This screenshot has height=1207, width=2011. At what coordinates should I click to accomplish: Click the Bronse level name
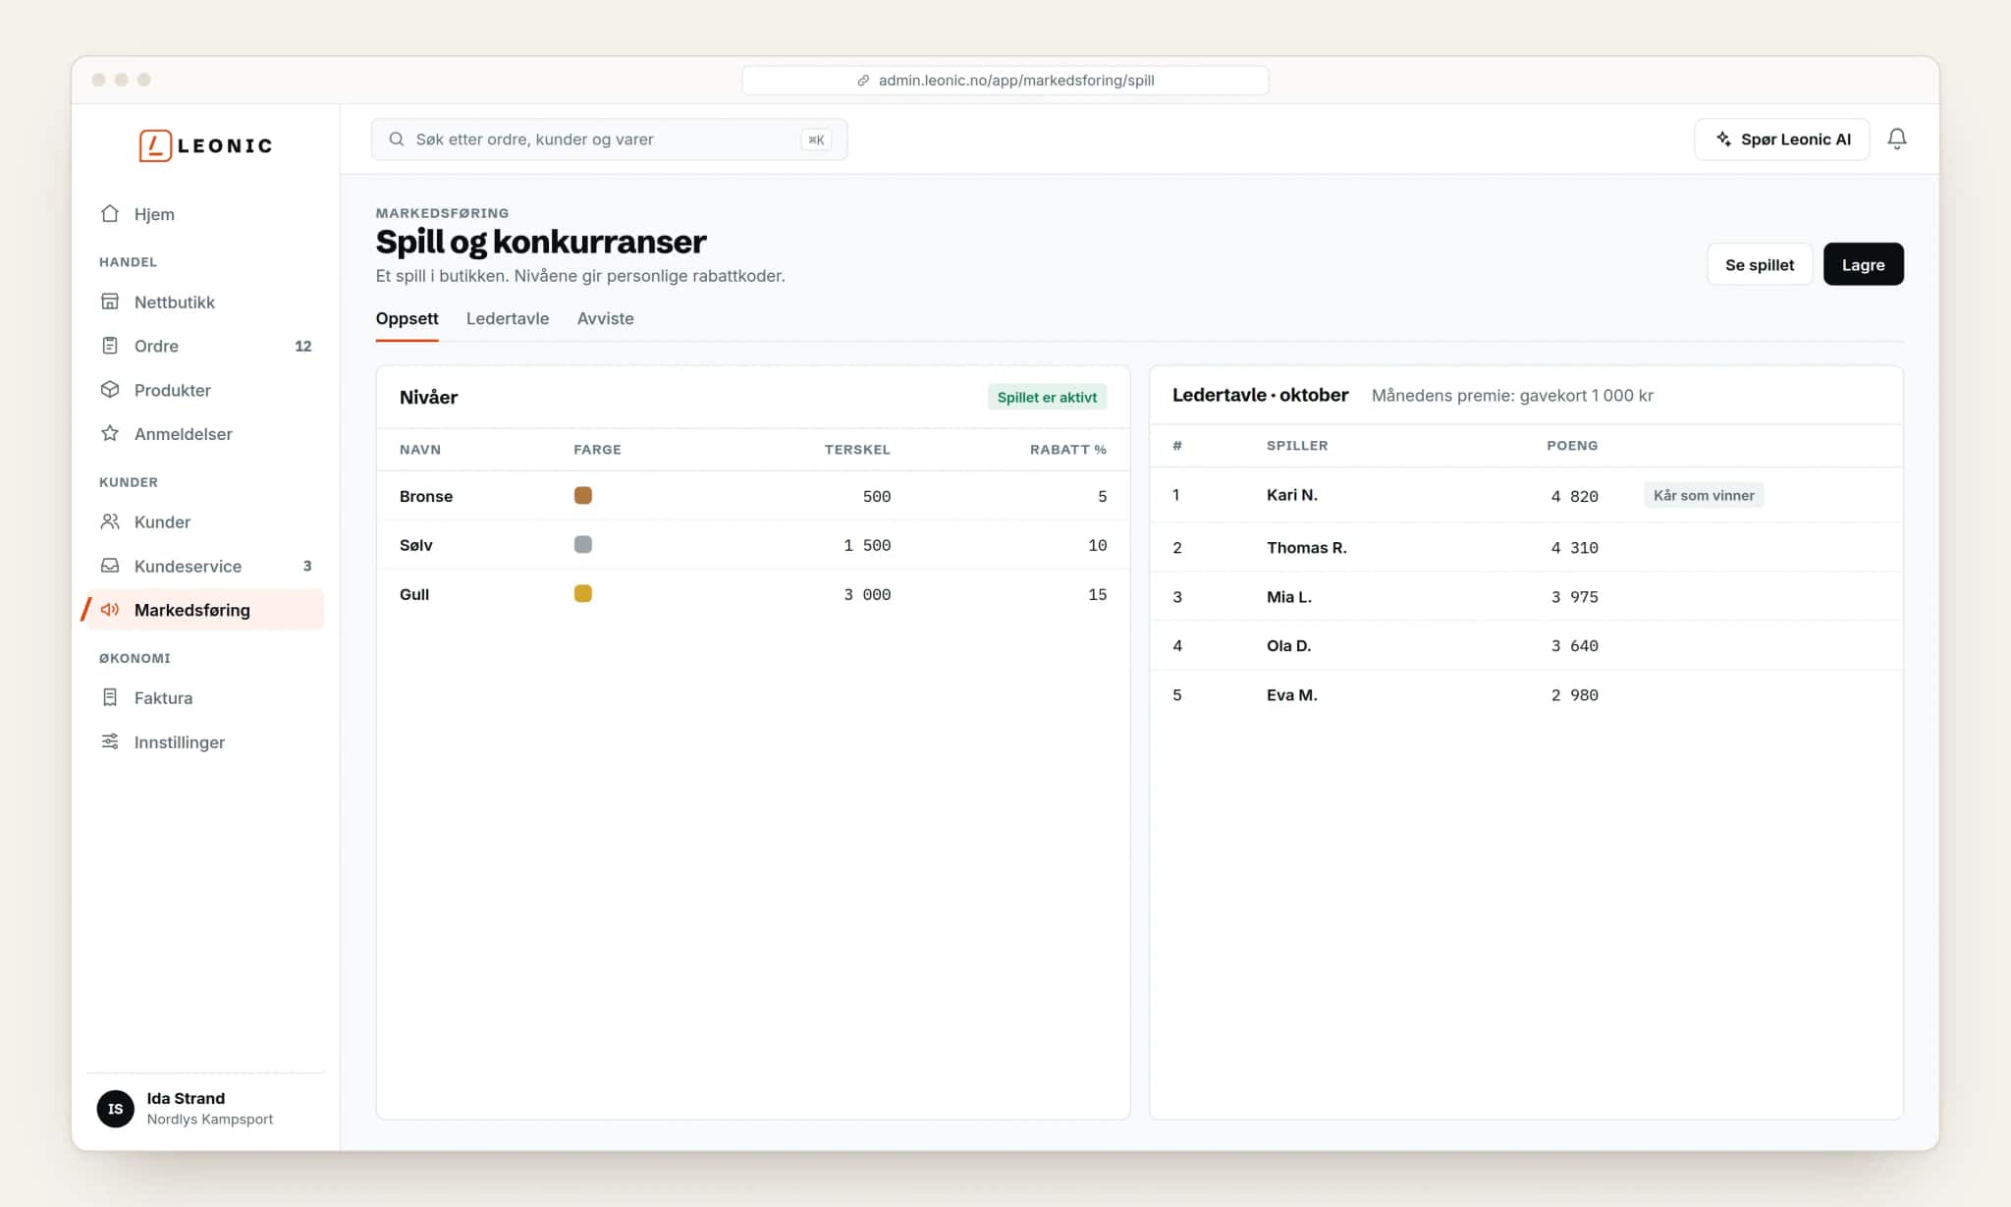(x=426, y=496)
